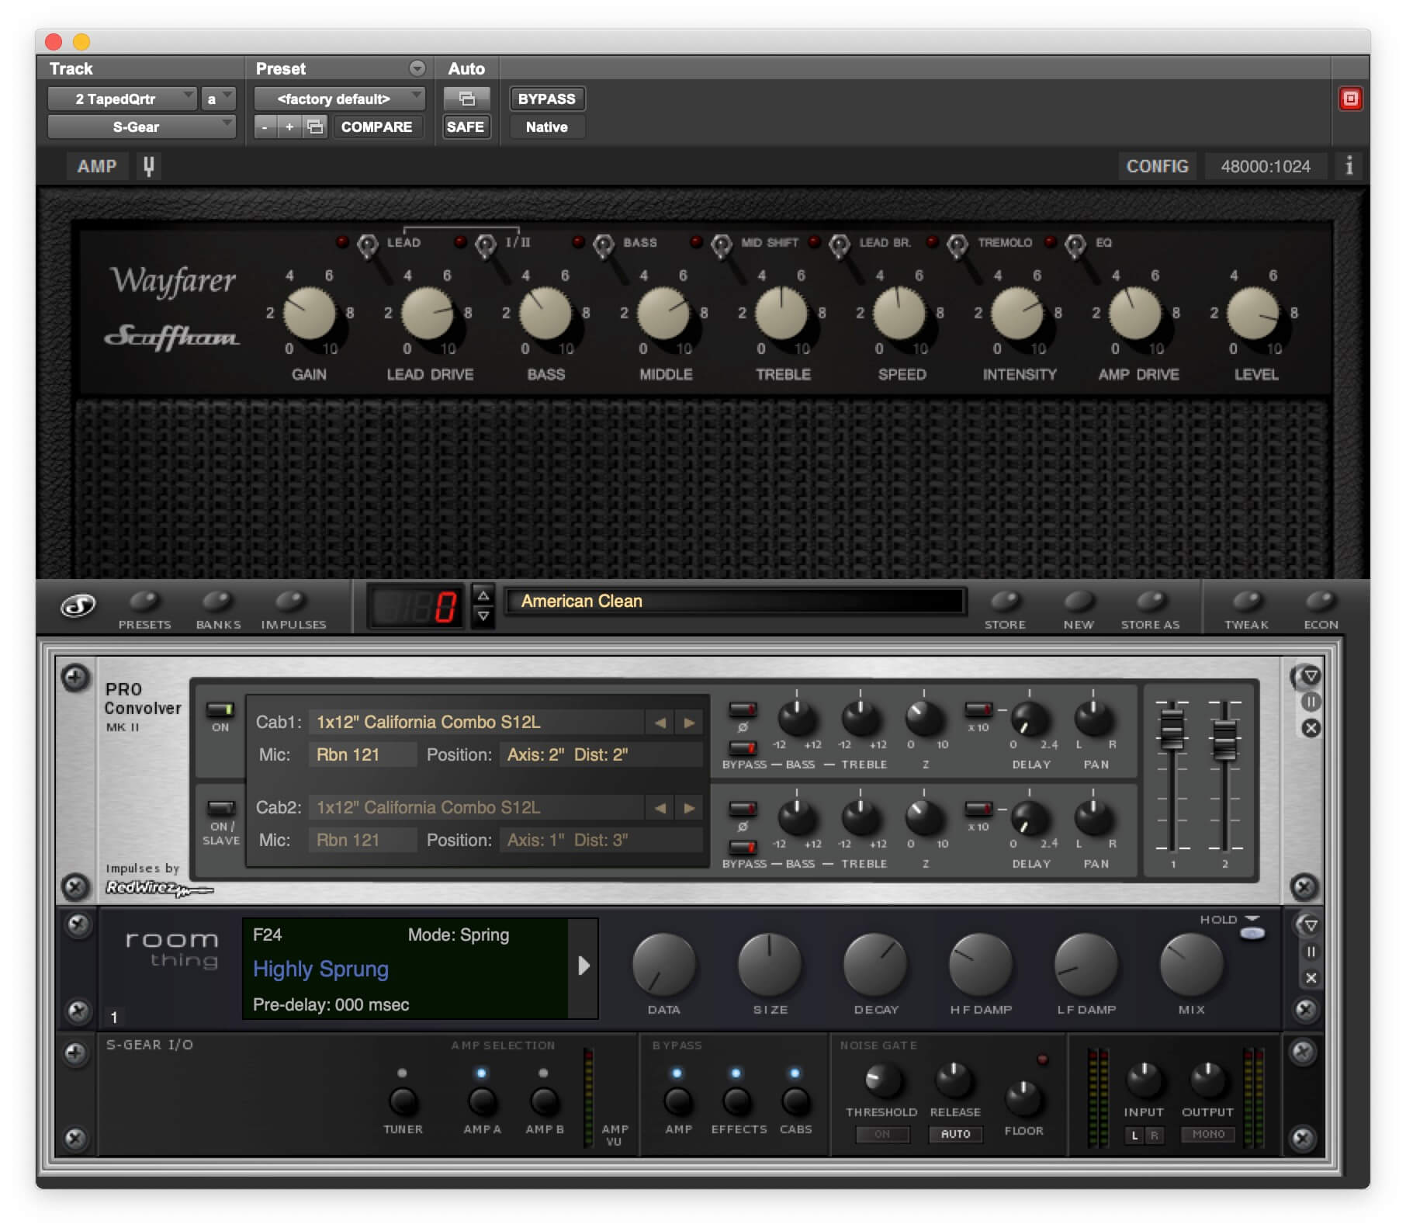Open the S-Gear plugin selector dropdown
Screen dimensions: 1406x1231
coord(142,127)
